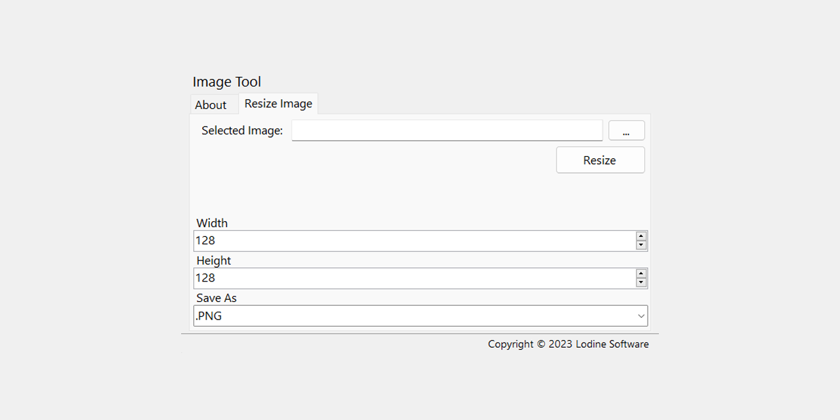The width and height of the screenshot is (840, 420).
Task: Click inside the Height value field
Action: (413, 278)
